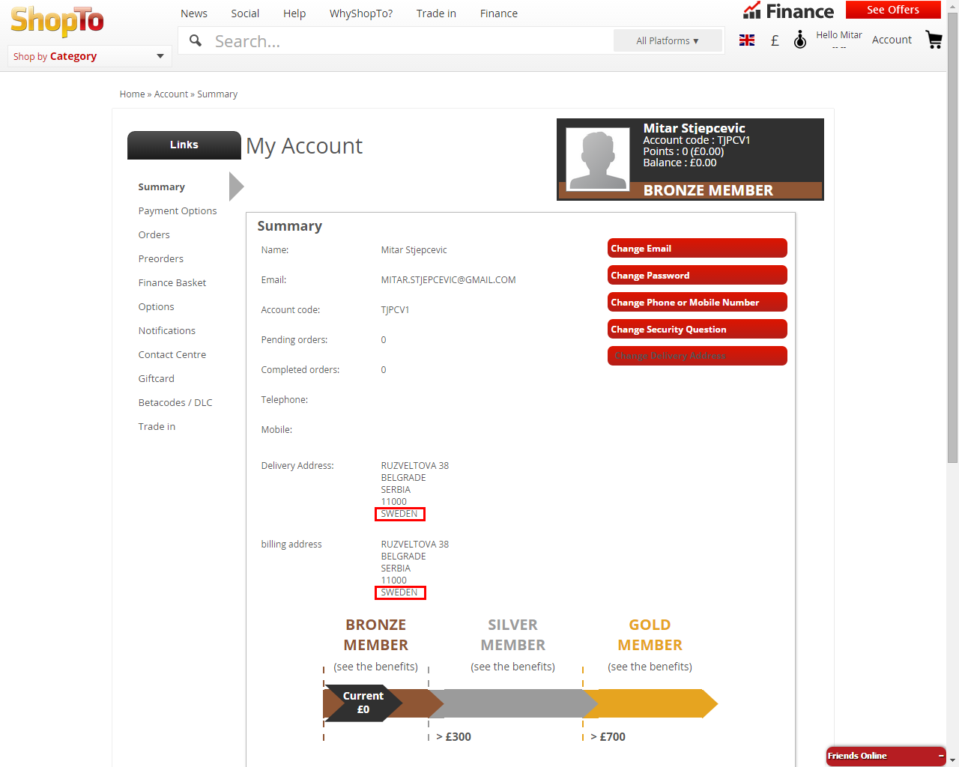Viewport: 959px width, 767px height.
Task: Click the Change Email button
Action: click(x=698, y=248)
